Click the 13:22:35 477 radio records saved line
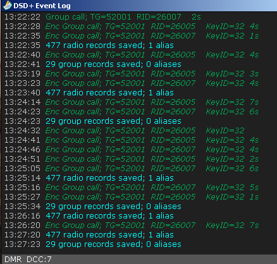The height and width of the screenshot is (264, 277). coord(89,45)
